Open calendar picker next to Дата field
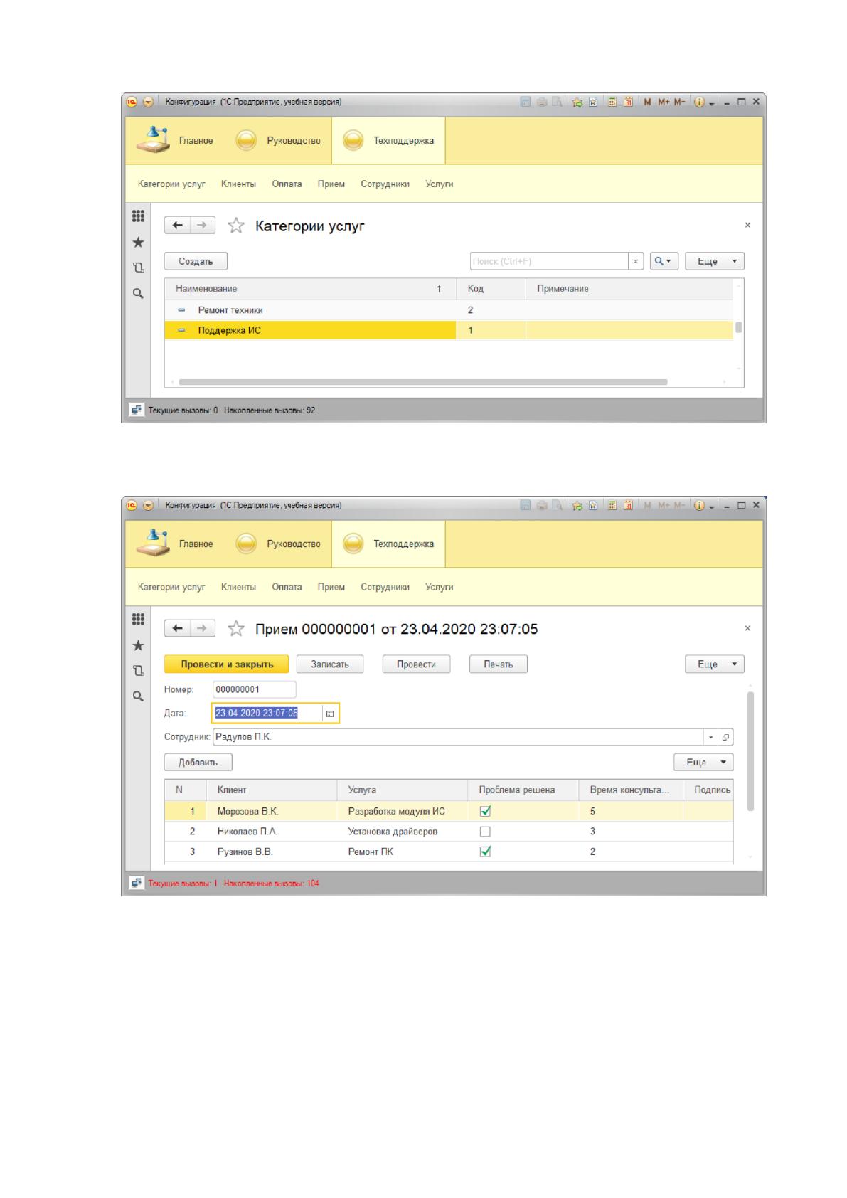This screenshot has height=1198, width=847. [x=330, y=714]
